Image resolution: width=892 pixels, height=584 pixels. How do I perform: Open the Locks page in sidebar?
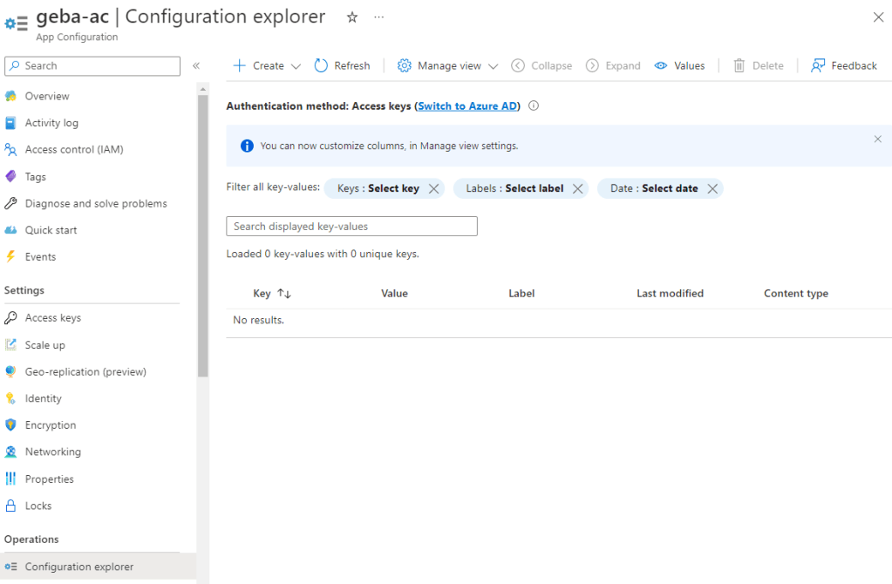point(37,506)
